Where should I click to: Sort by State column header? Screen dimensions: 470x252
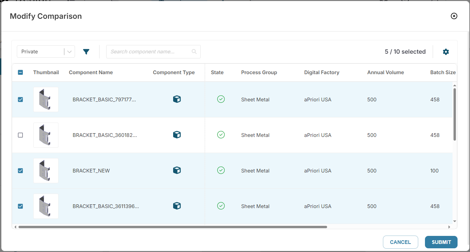217,72
